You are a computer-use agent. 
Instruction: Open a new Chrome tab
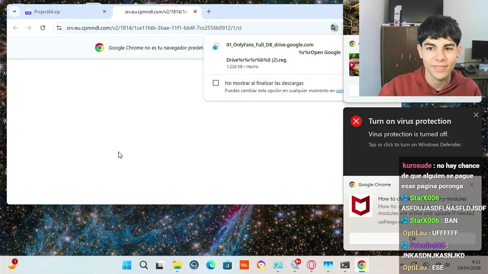click(x=209, y=12)
